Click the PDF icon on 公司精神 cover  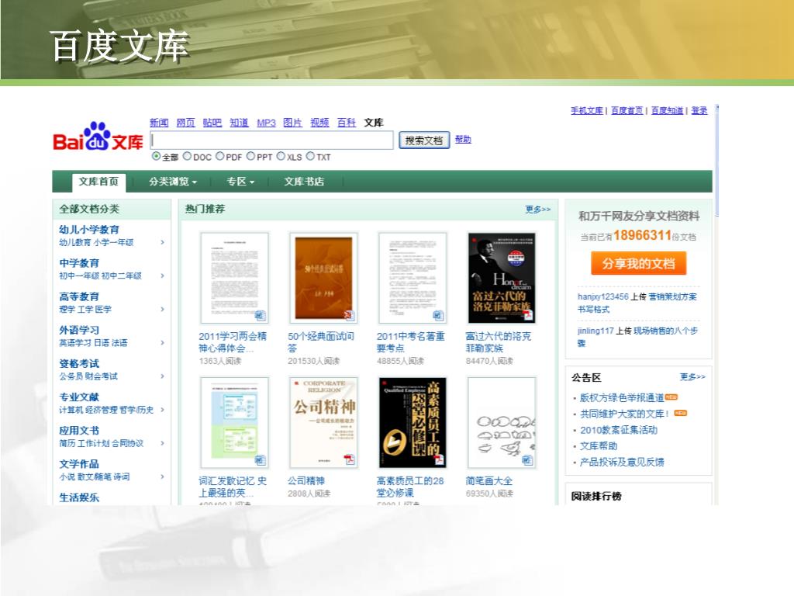click(350, 459)
